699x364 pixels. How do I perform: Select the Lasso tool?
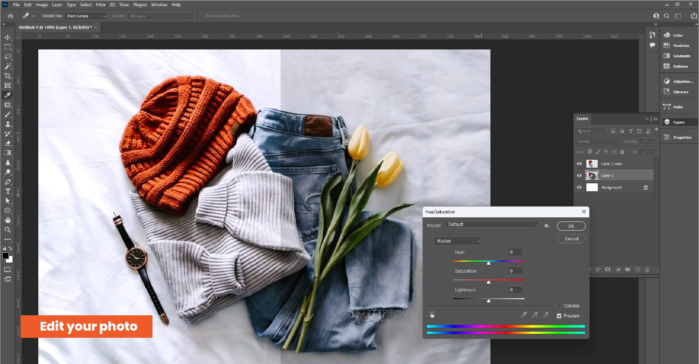8,57
